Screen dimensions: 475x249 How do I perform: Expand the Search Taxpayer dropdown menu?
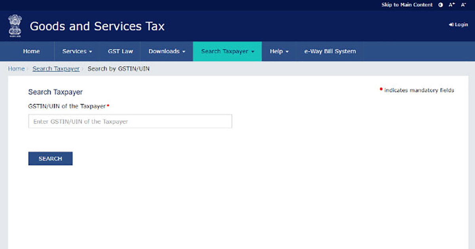click(227, 51)
